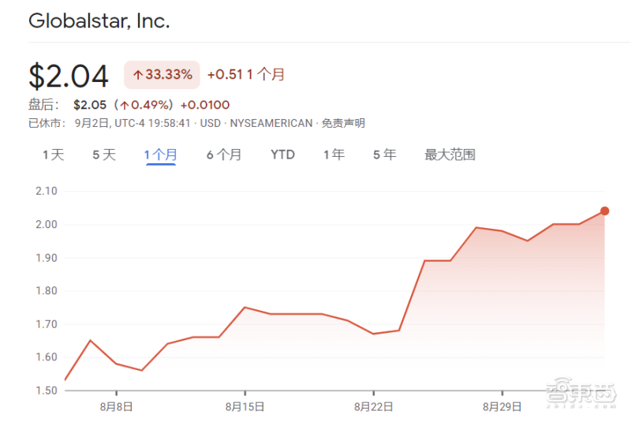Click the Globalstar, Inc. title

pyautogui.click(x=99, y=21)
